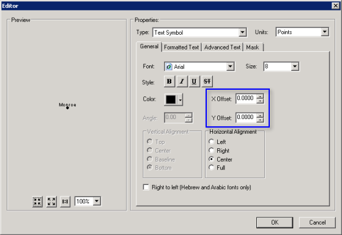Image resolution: width=342 pixels, height=235 pixels.
Task: Click the Y Offset value field
Action: (x=246, y=117)
